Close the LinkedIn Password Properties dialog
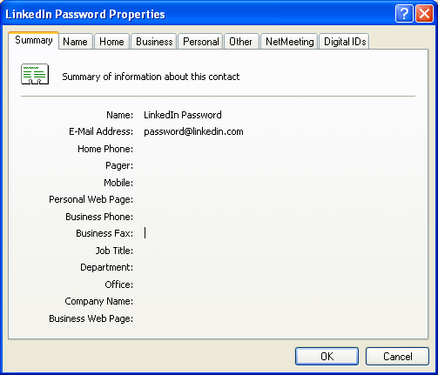 [424, 14]
